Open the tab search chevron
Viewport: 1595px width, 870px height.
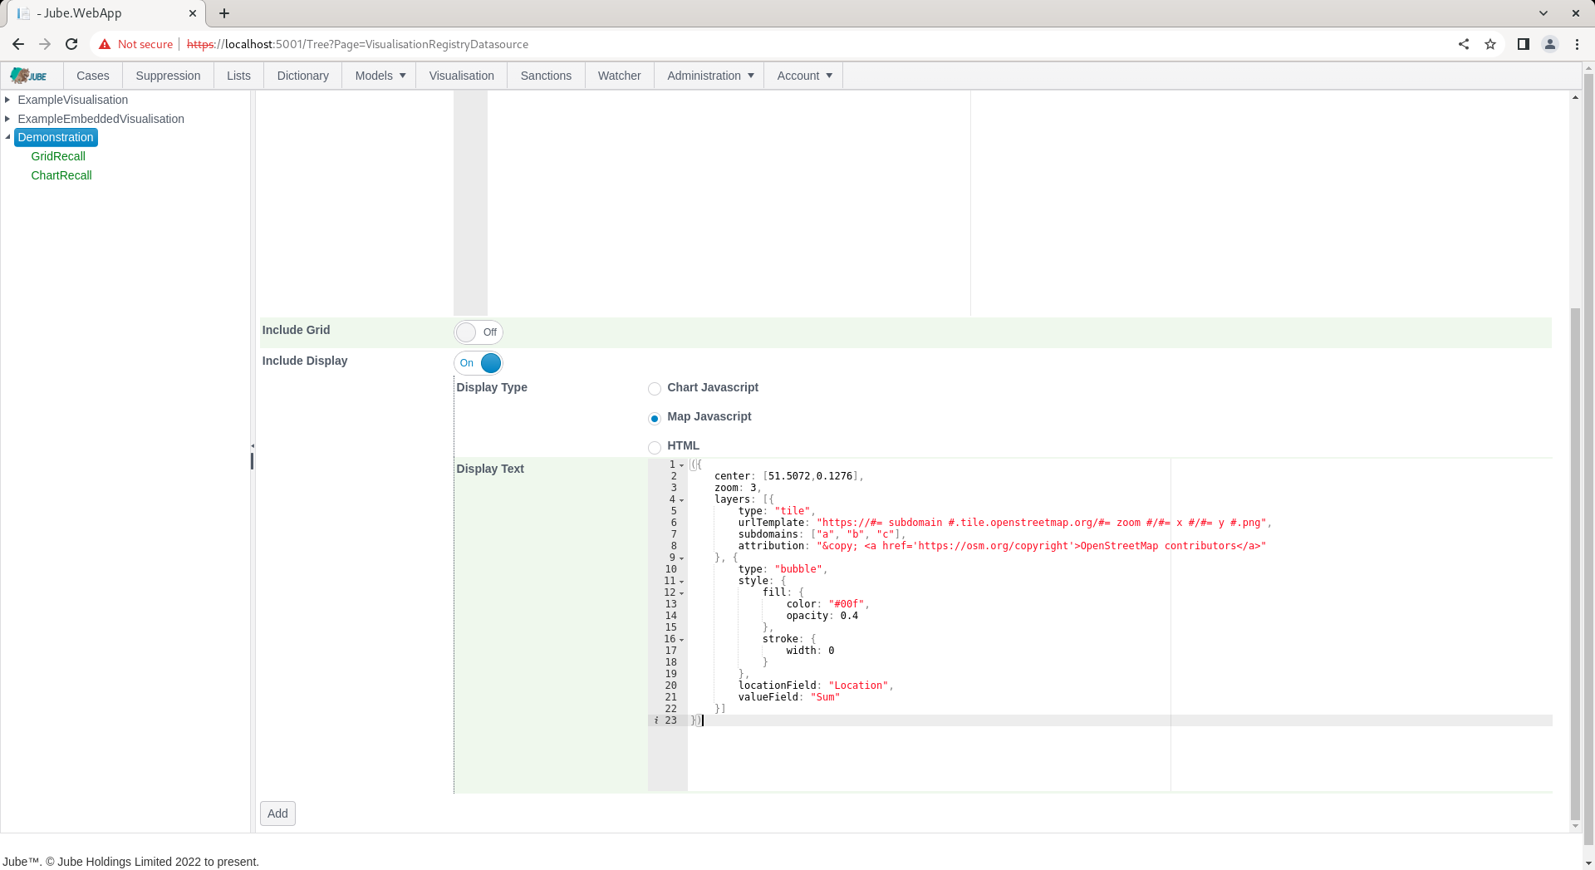(1543, 13)
